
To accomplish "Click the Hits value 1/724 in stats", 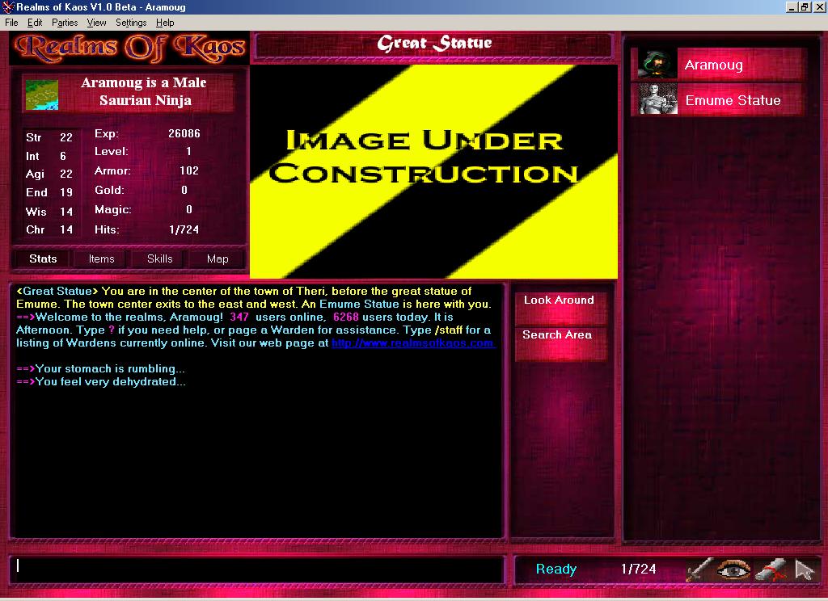I will pos(184,229).
